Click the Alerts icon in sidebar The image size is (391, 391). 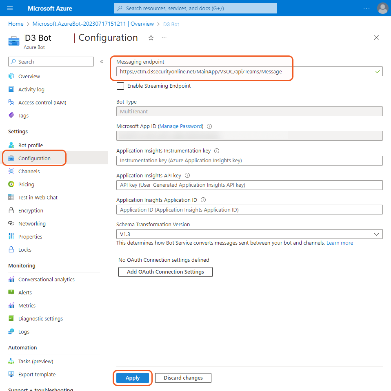pos(11,292)
